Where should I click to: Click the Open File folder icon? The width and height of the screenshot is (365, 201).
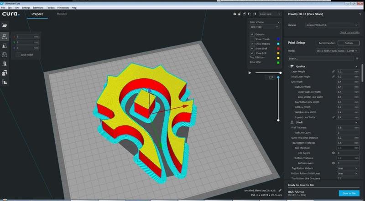point(5,25)
